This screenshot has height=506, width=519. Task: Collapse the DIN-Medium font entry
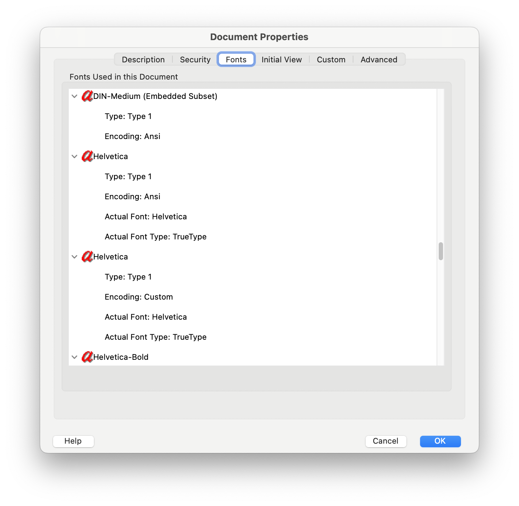click(74, 96)
